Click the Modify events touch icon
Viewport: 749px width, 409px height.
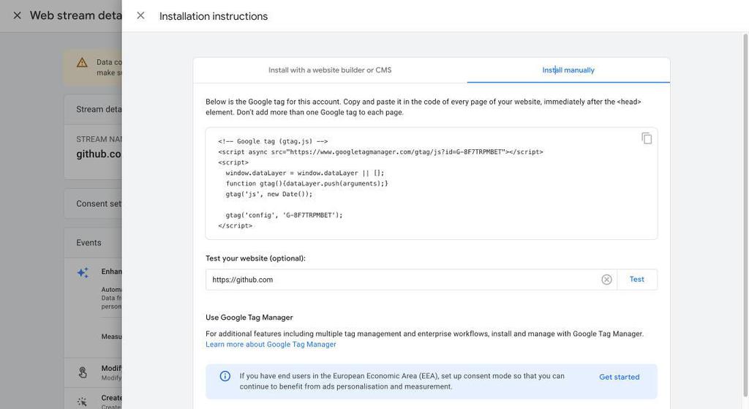click(x=83, y=372)
